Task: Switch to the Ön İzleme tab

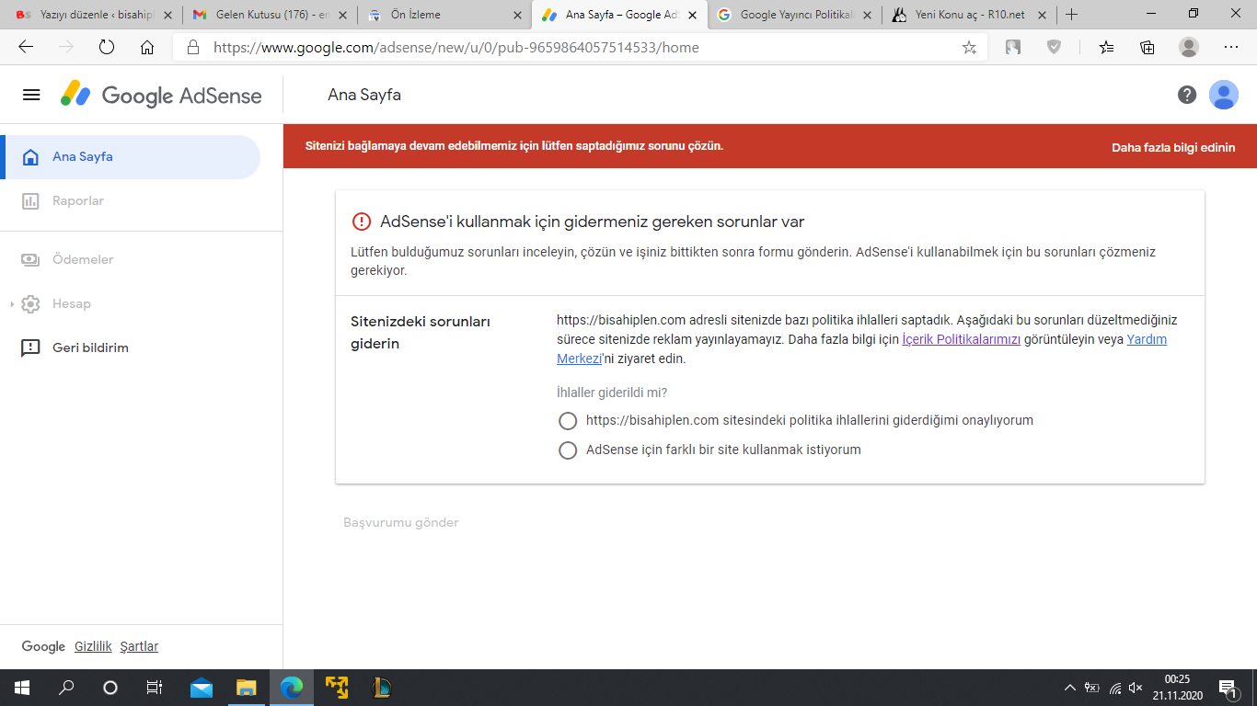Action: tap(444, 15)
